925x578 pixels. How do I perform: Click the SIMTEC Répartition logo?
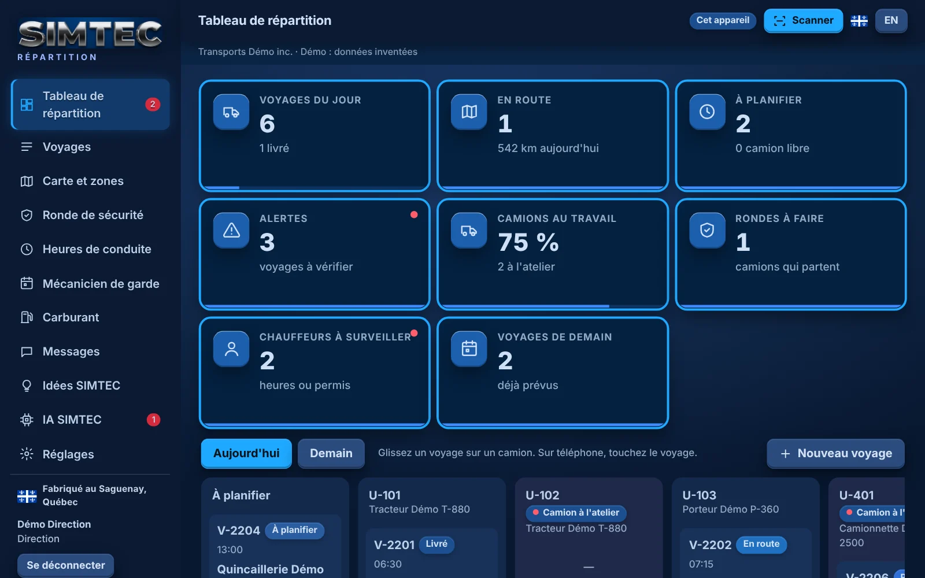[90, 39]
